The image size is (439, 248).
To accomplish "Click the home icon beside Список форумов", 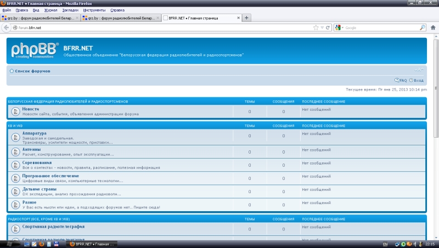I will pyautogui.click(x=12, y=71).
